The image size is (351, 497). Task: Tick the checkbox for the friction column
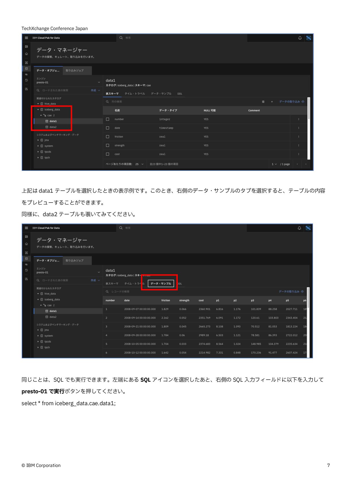point(108,137)
